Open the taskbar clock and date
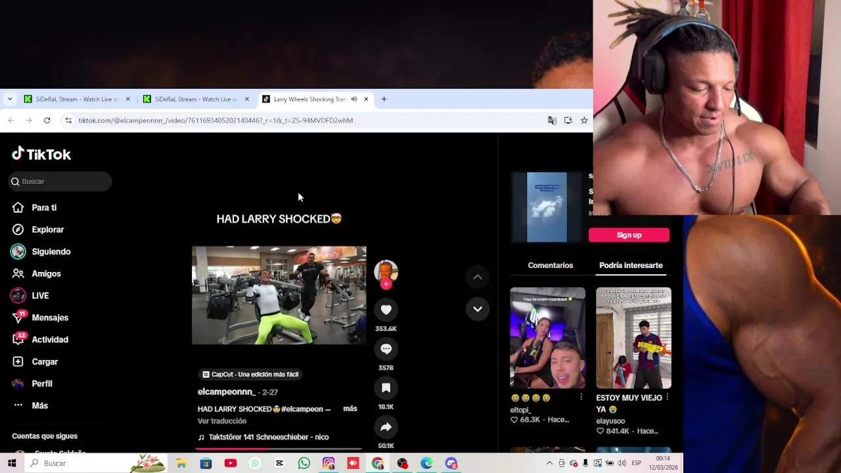 point(664,463)
